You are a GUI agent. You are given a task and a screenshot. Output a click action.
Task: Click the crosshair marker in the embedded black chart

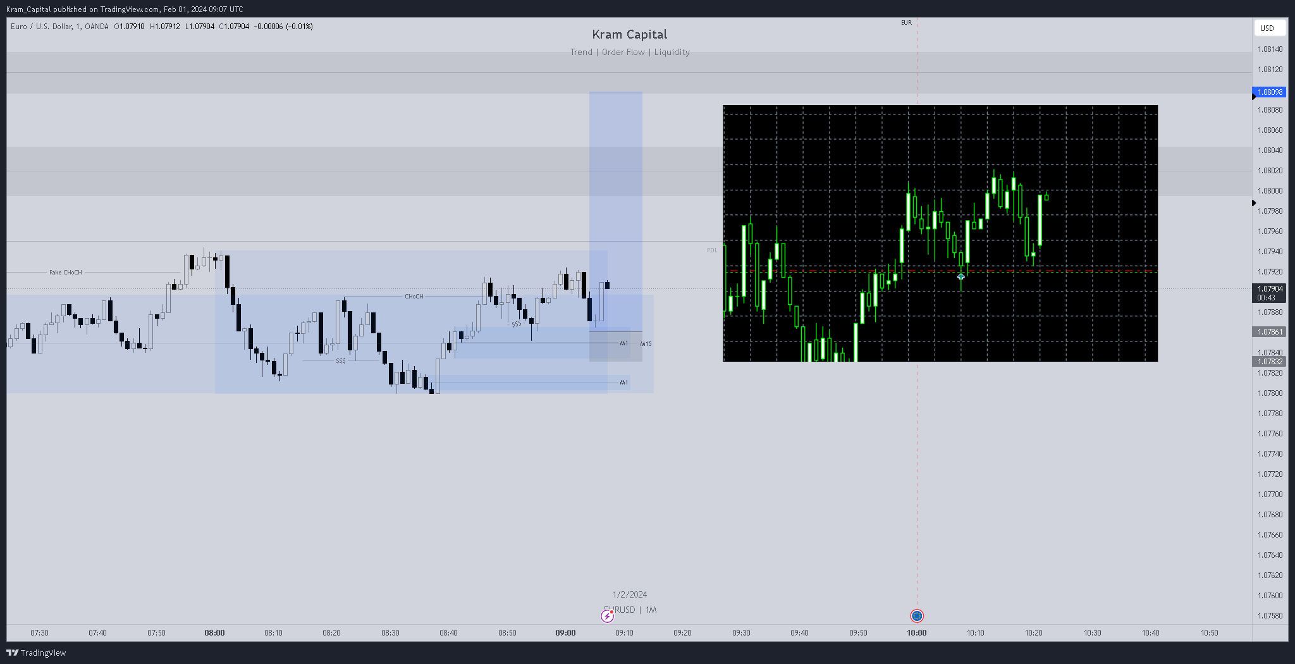pyautogui.click(x=961, y=276)
